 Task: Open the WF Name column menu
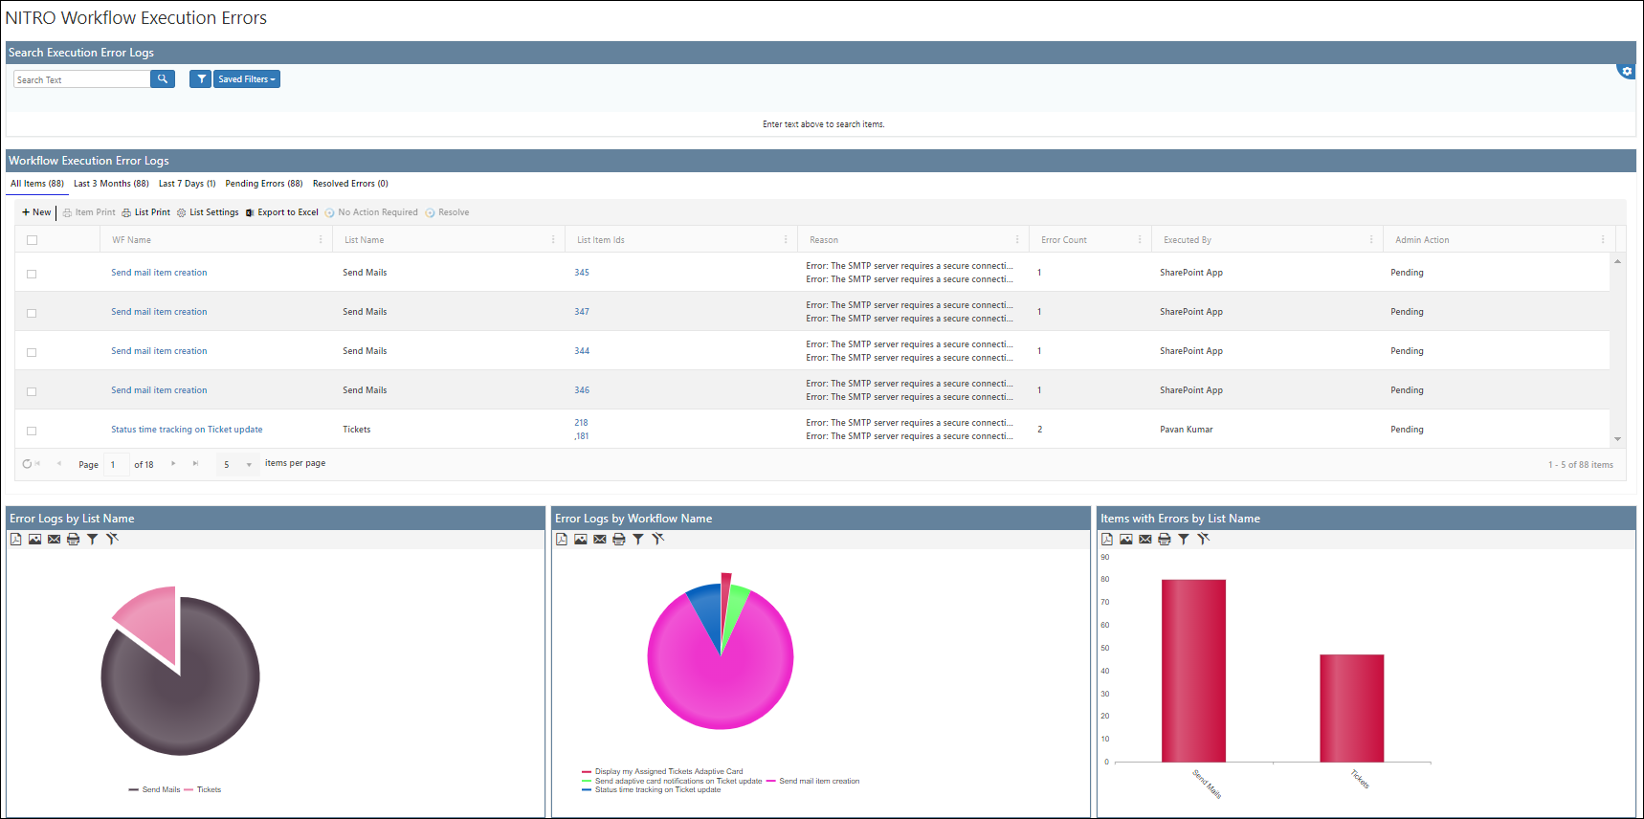click(321, 240)
